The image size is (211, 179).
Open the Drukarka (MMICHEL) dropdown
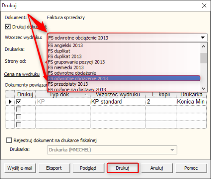tap(112, 150)
